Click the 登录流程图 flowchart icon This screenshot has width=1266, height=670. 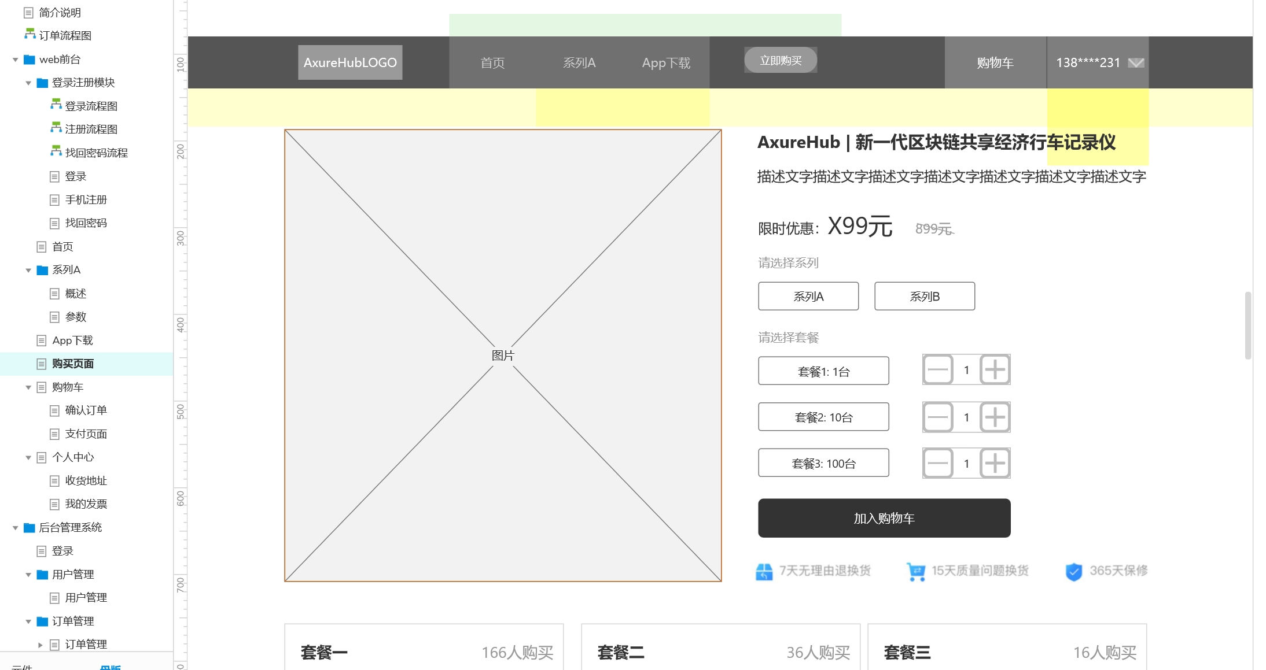click(x=56, y=105)
